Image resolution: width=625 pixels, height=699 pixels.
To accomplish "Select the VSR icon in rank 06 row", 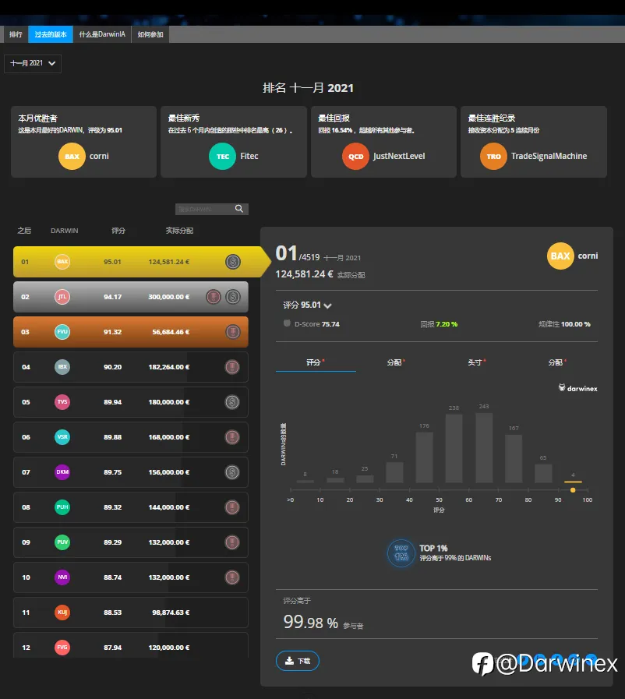I will pyautogui.click(x=62, y=437).
